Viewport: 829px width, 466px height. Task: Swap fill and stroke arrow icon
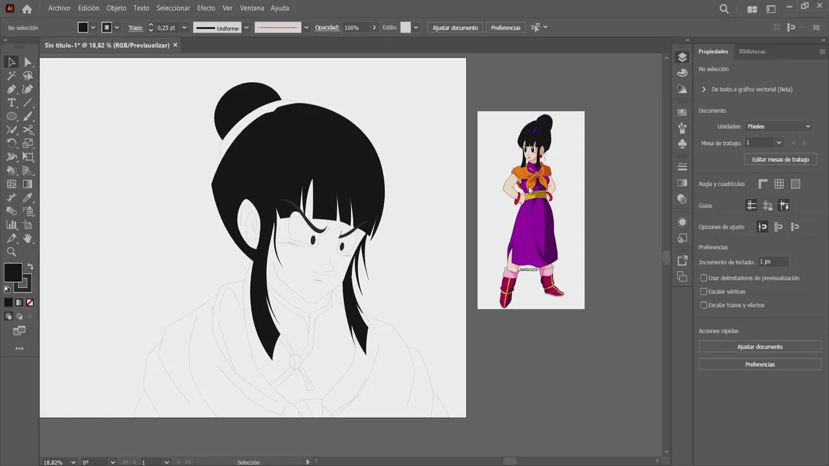point(30,267)
